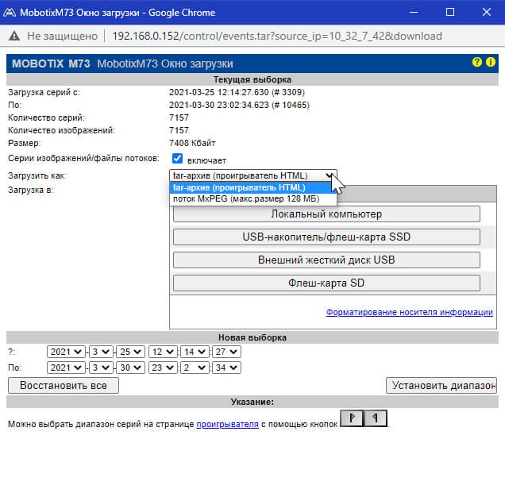Click the range start flag button

(352, 418)
